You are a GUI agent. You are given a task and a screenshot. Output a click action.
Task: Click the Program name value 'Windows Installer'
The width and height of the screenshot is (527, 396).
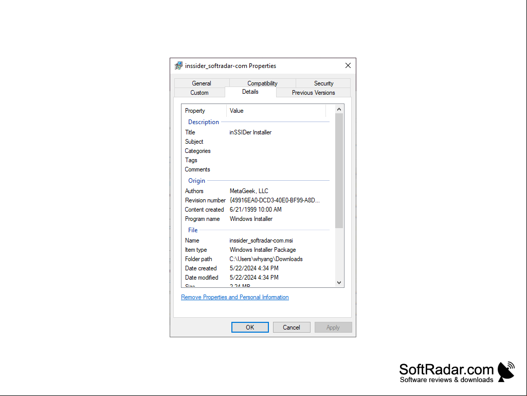tap(251, 219)
